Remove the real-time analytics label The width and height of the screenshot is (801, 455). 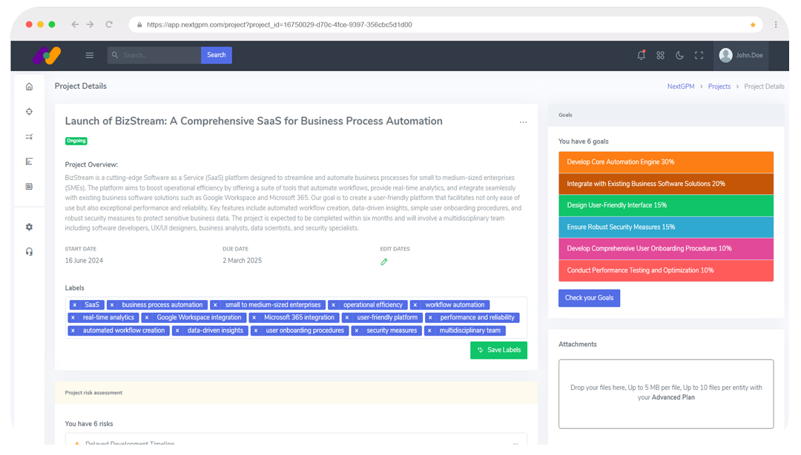(x=73, y=318)
